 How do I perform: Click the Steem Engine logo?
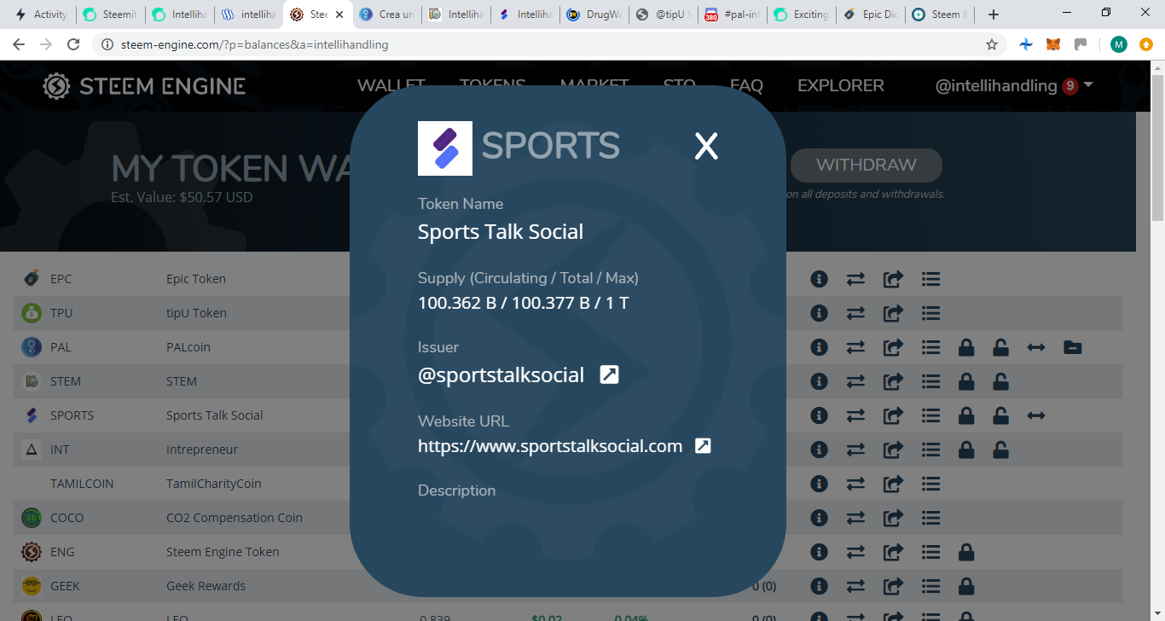pos(144,85)
